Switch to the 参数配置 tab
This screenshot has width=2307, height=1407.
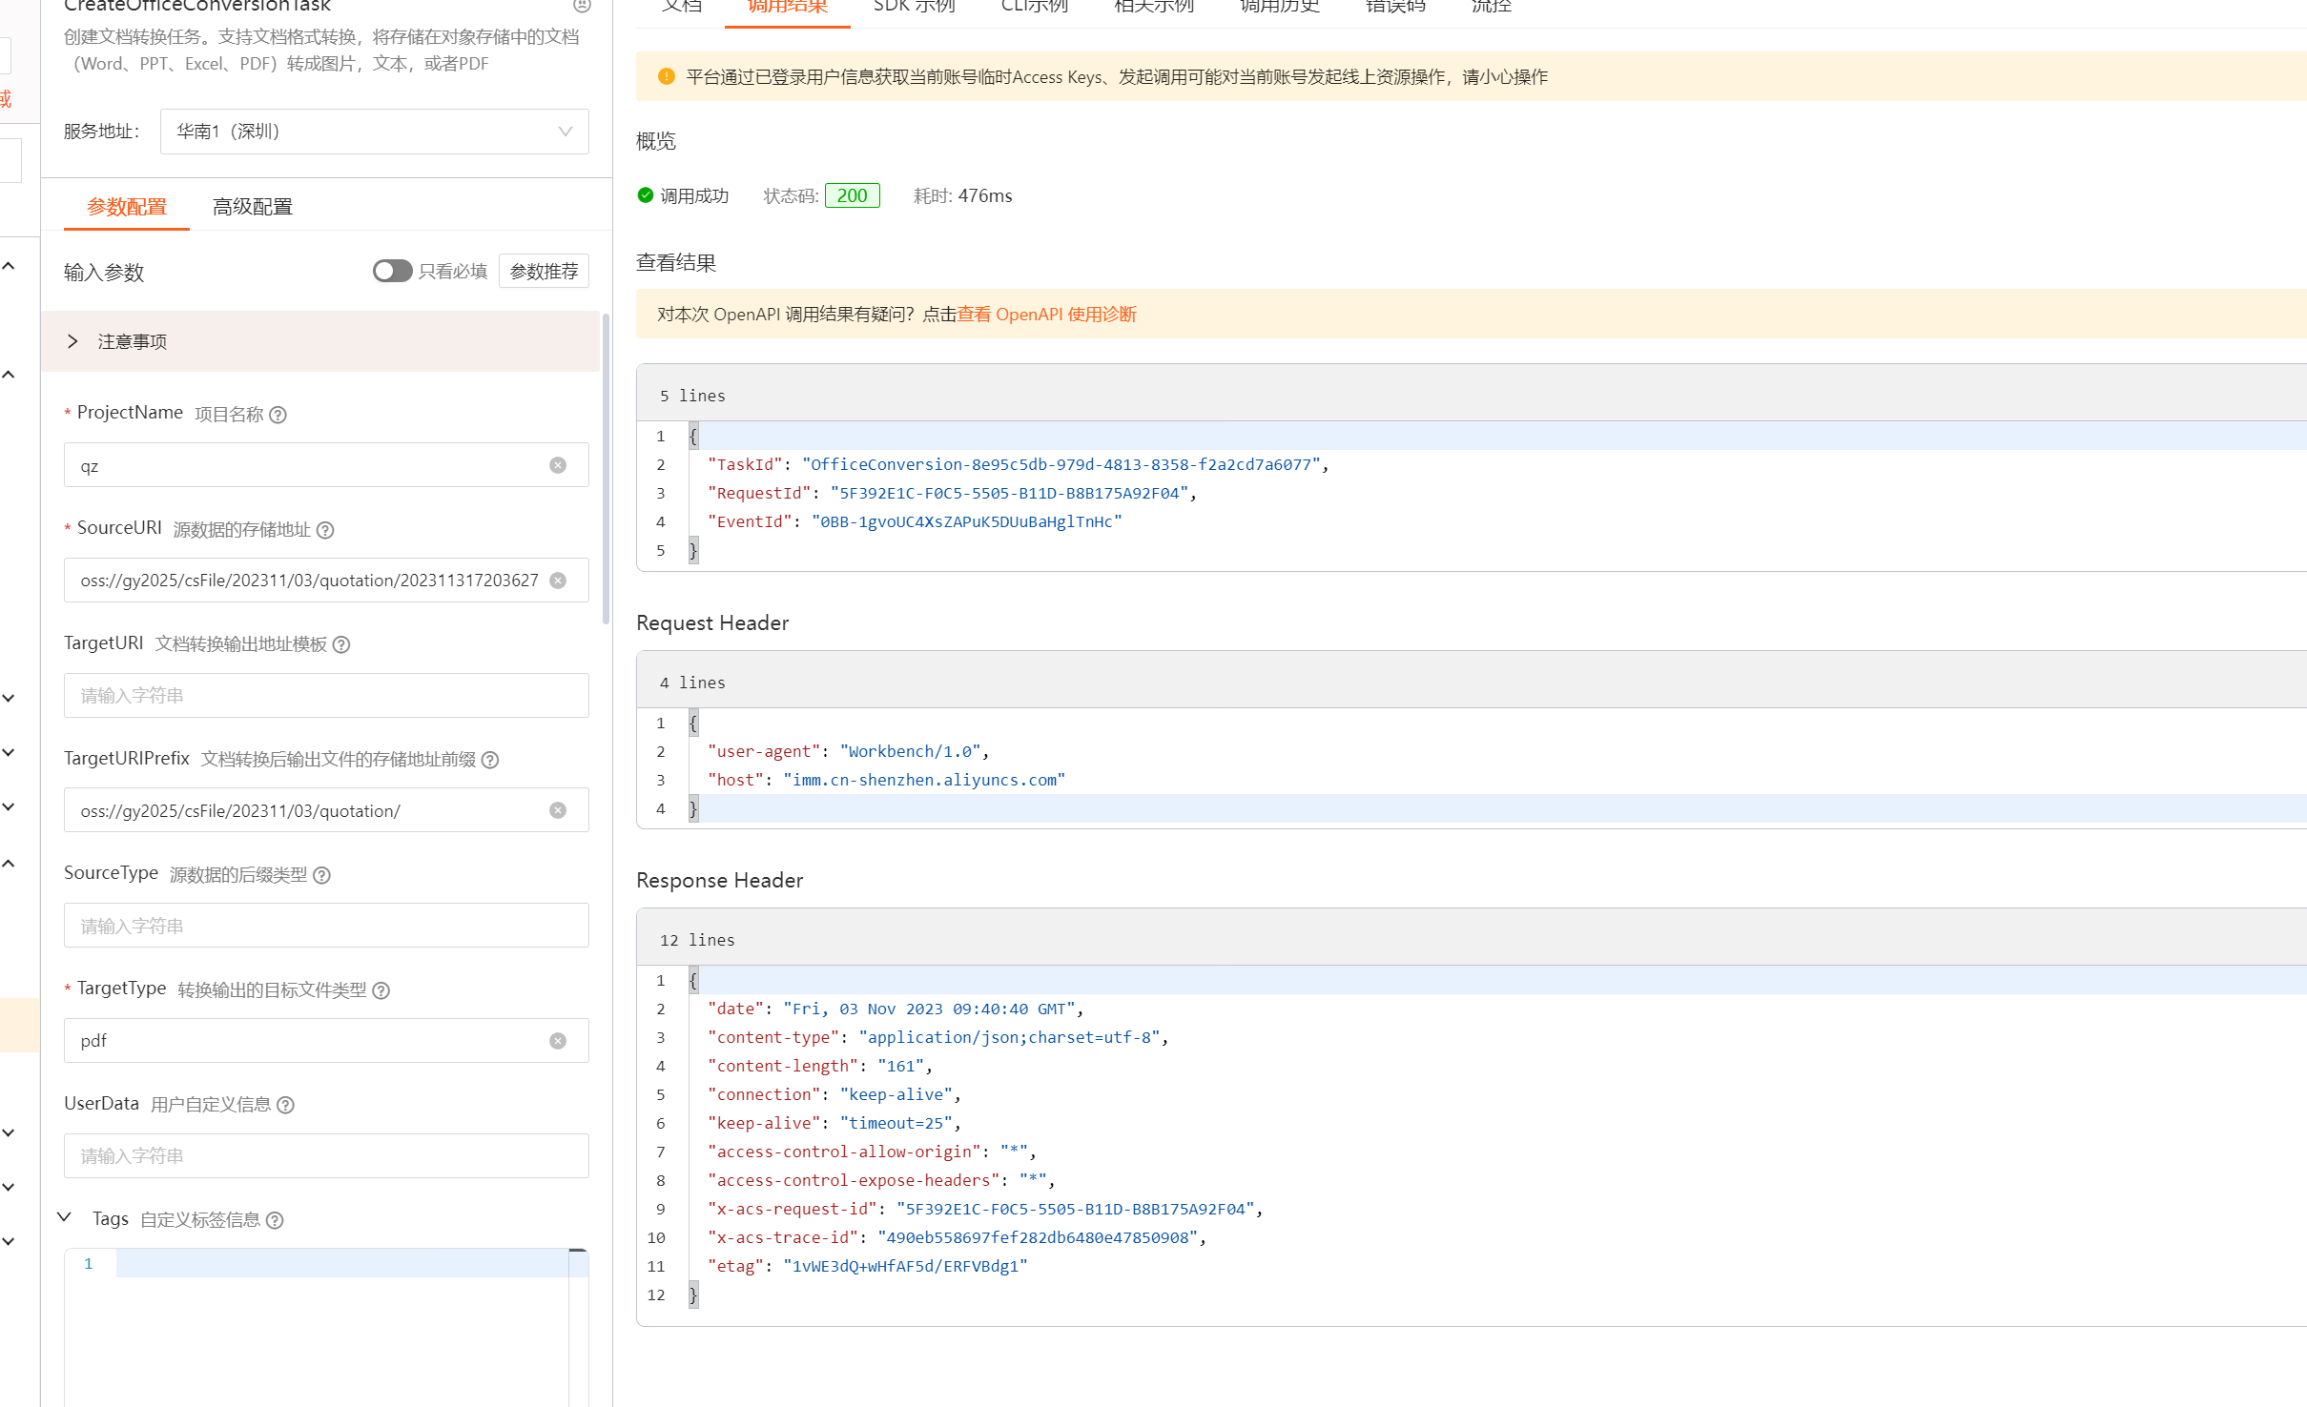pos(127,207)
